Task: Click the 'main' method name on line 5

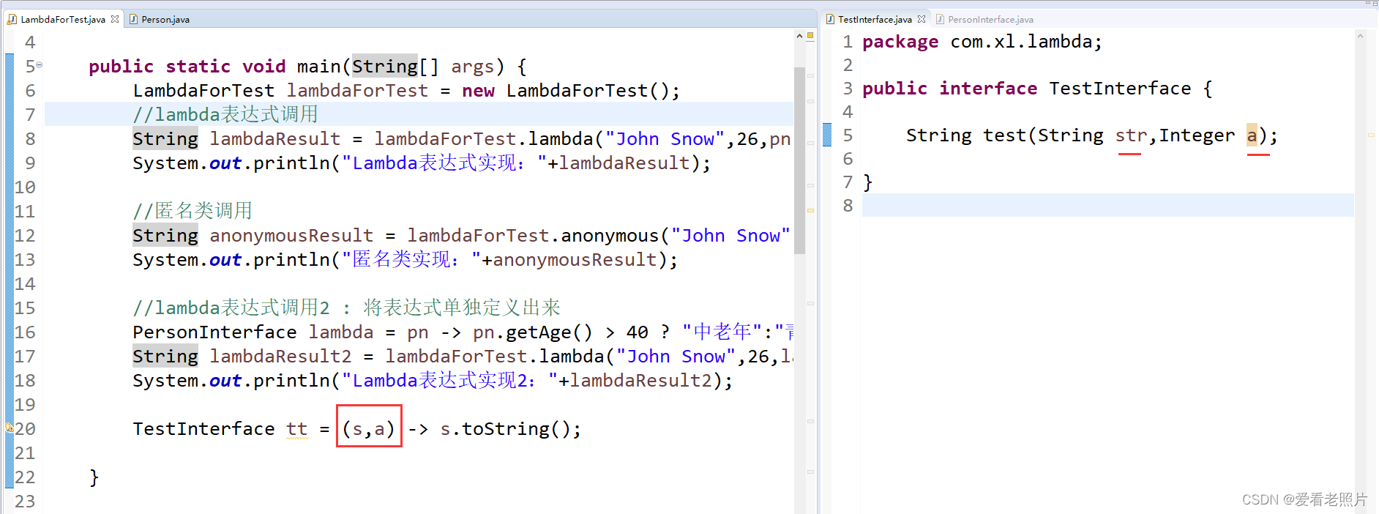Action: pos(318,67)
